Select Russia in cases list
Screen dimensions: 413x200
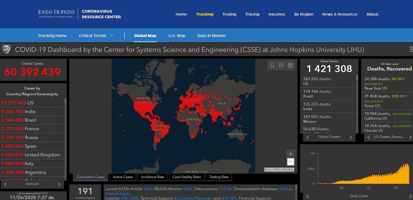click(x=32, y=137)
